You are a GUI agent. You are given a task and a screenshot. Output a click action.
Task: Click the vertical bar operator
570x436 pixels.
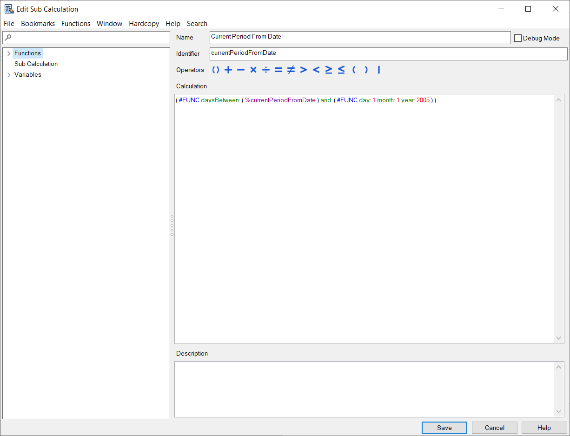click(x=379, y=70)
